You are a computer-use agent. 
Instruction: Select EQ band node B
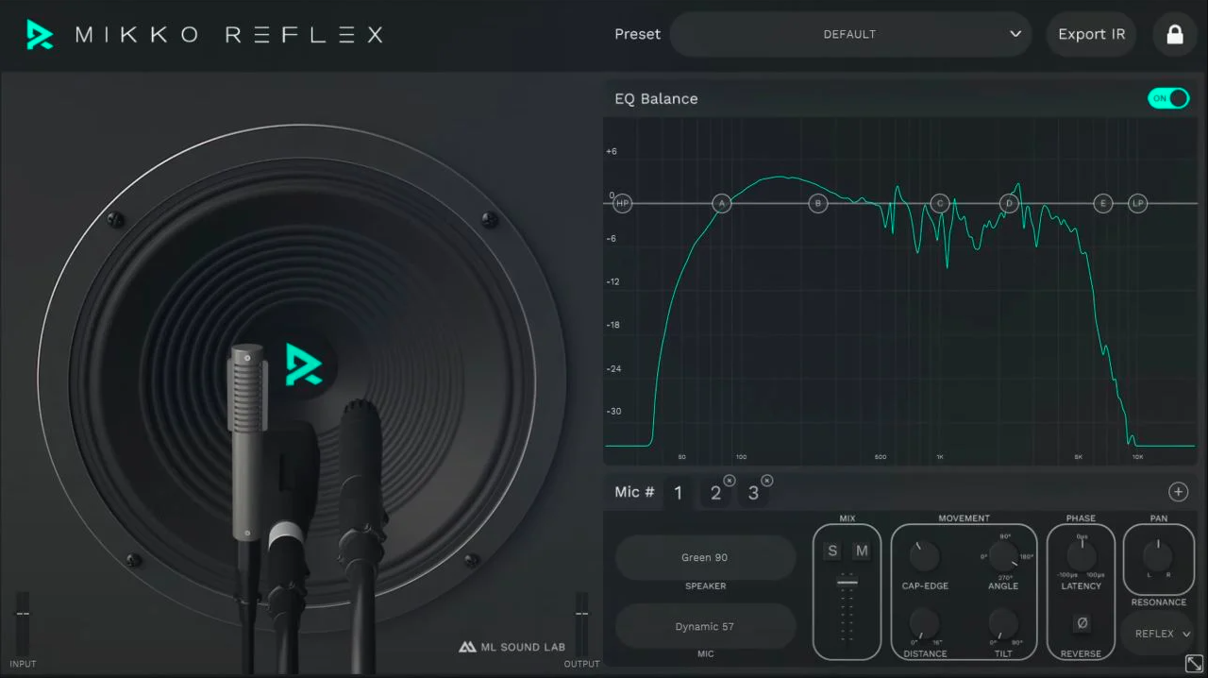point(818,203)
